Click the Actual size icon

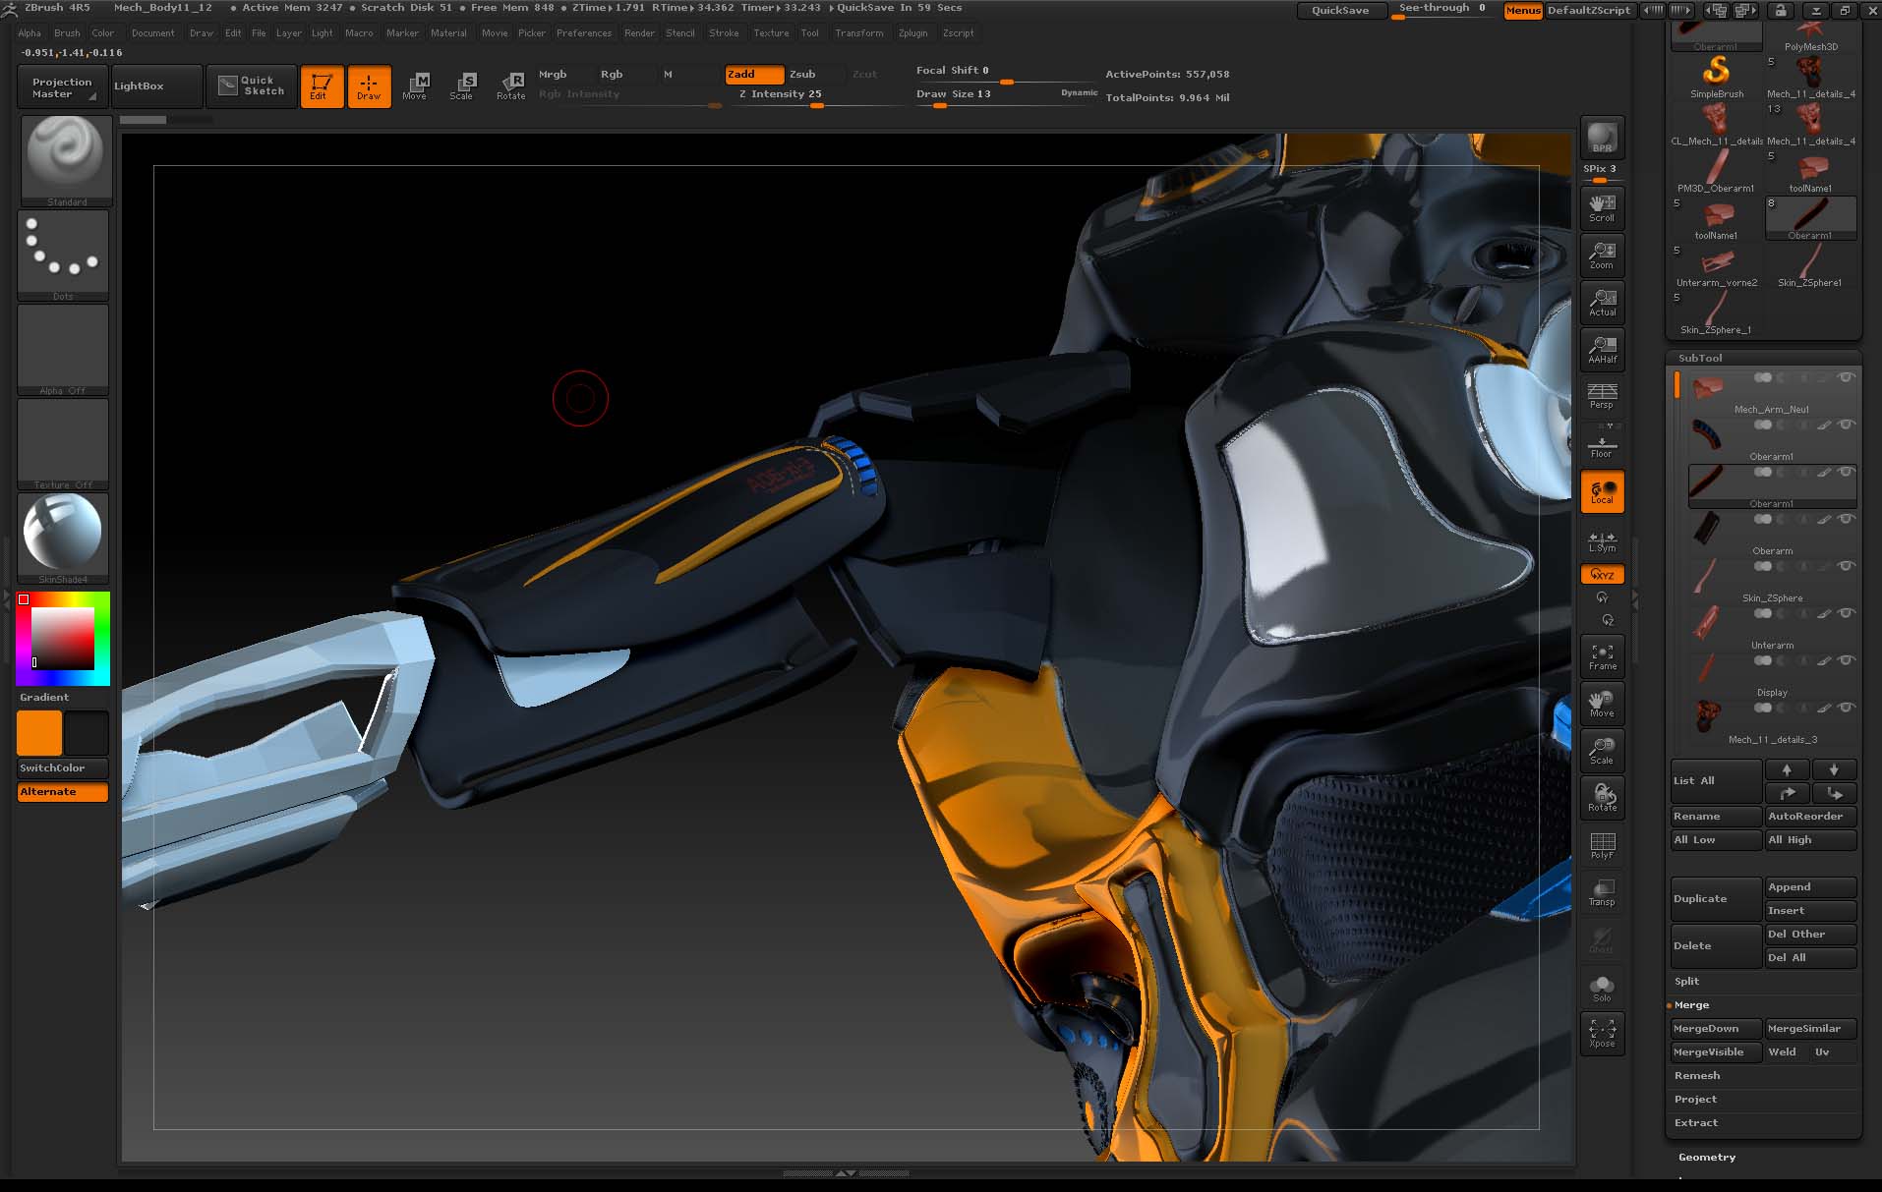(1602, 302)
